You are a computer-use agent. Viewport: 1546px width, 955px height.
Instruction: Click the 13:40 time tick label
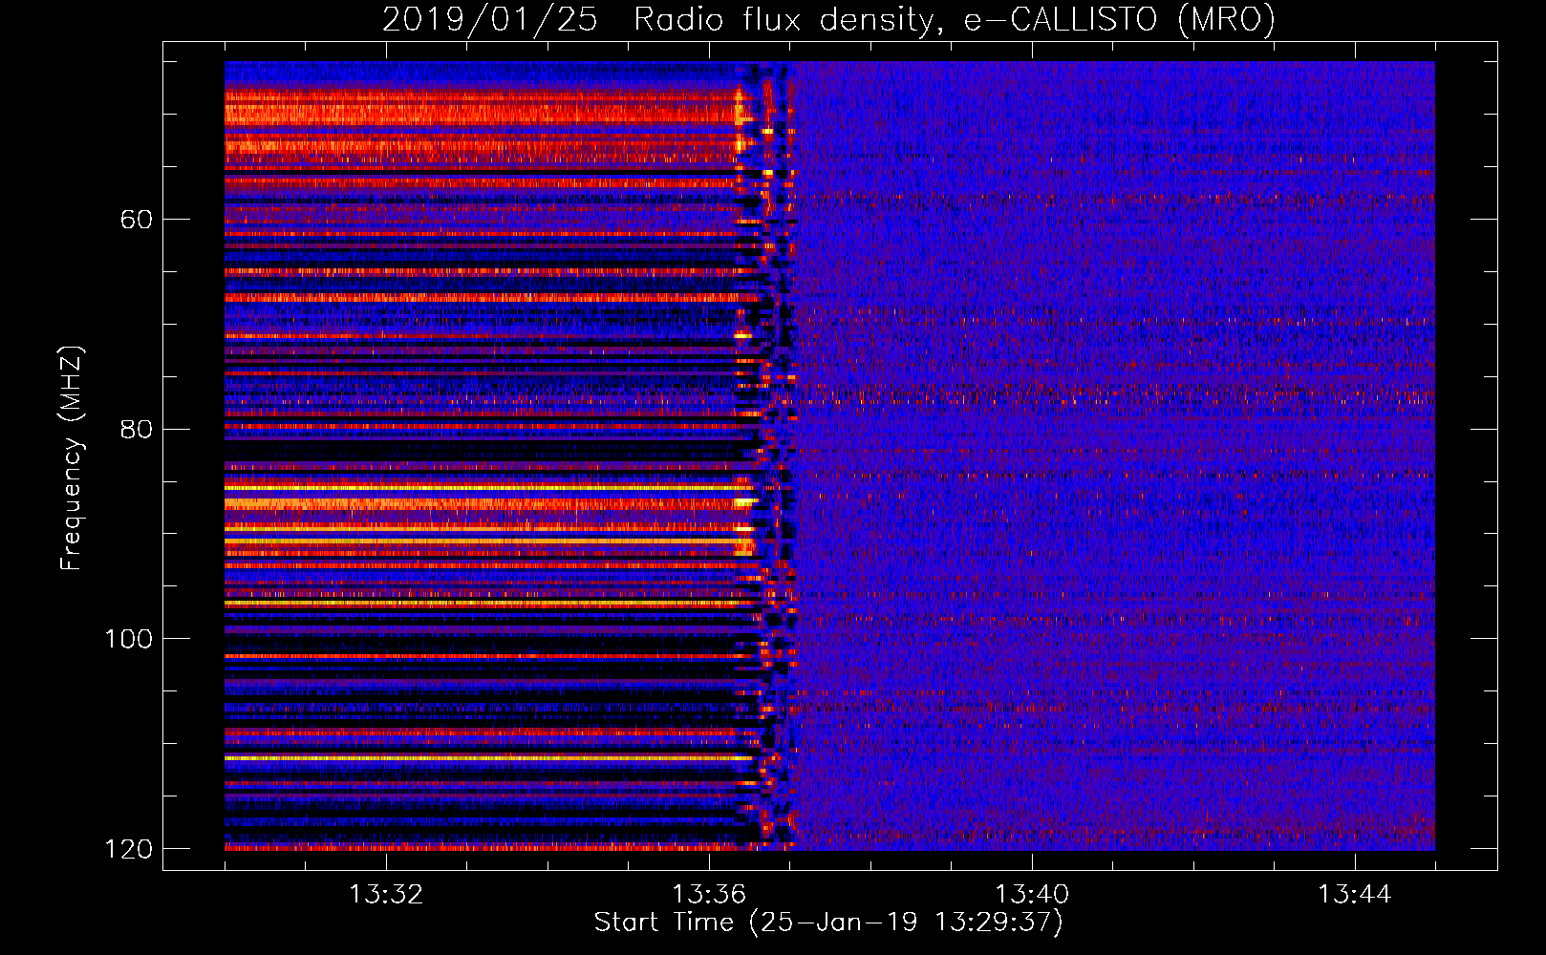pyautogui.click(x=1032, y=895)
